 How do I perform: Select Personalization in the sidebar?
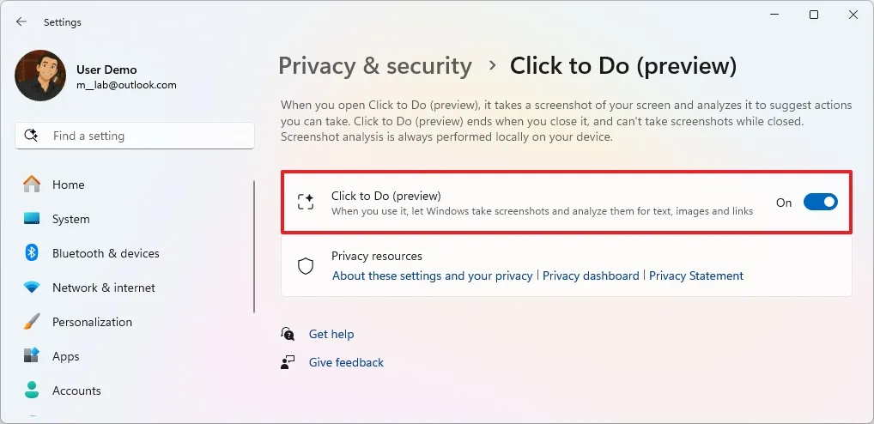pyautogui.click(x=92, y=322)
